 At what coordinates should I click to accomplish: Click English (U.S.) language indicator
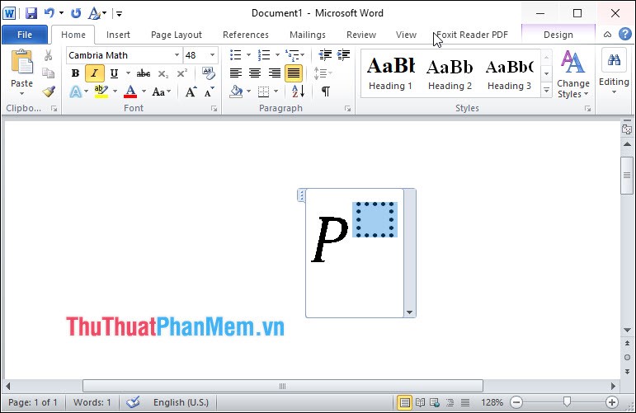pyautogui.click(x=181, y=402)
